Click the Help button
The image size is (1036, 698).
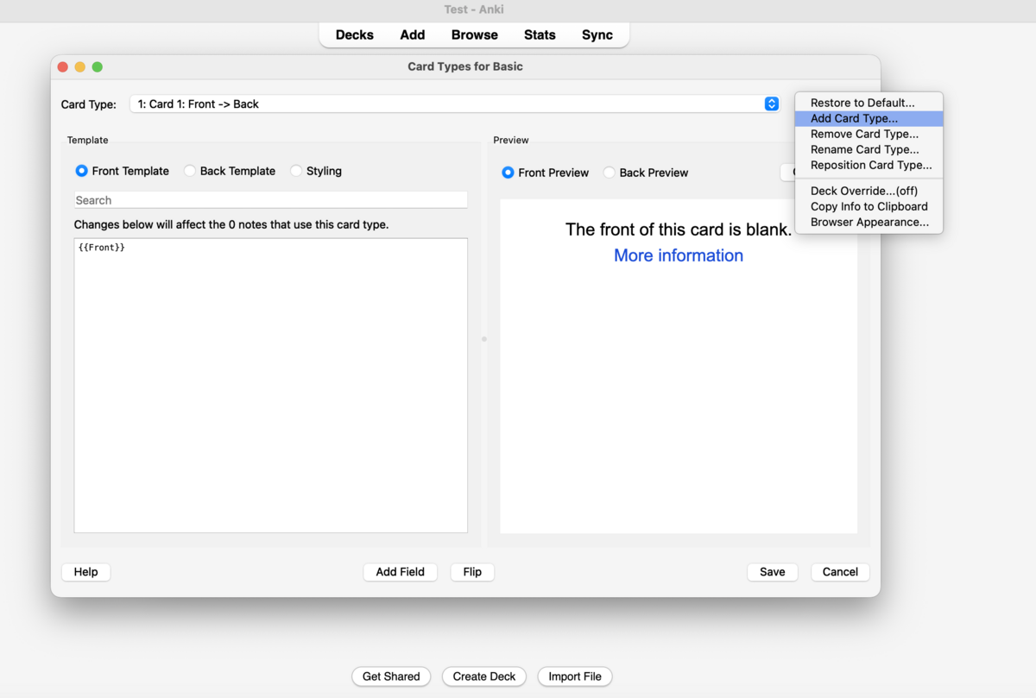85,572
